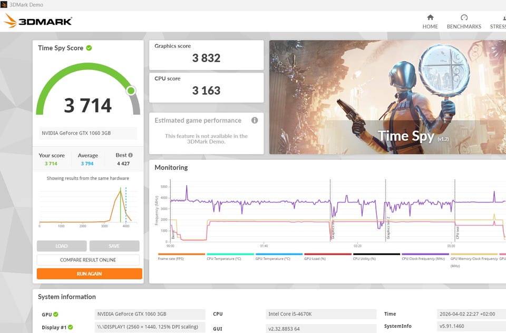
Task: Click Your score value 3 714
Action: pos(51,164)
